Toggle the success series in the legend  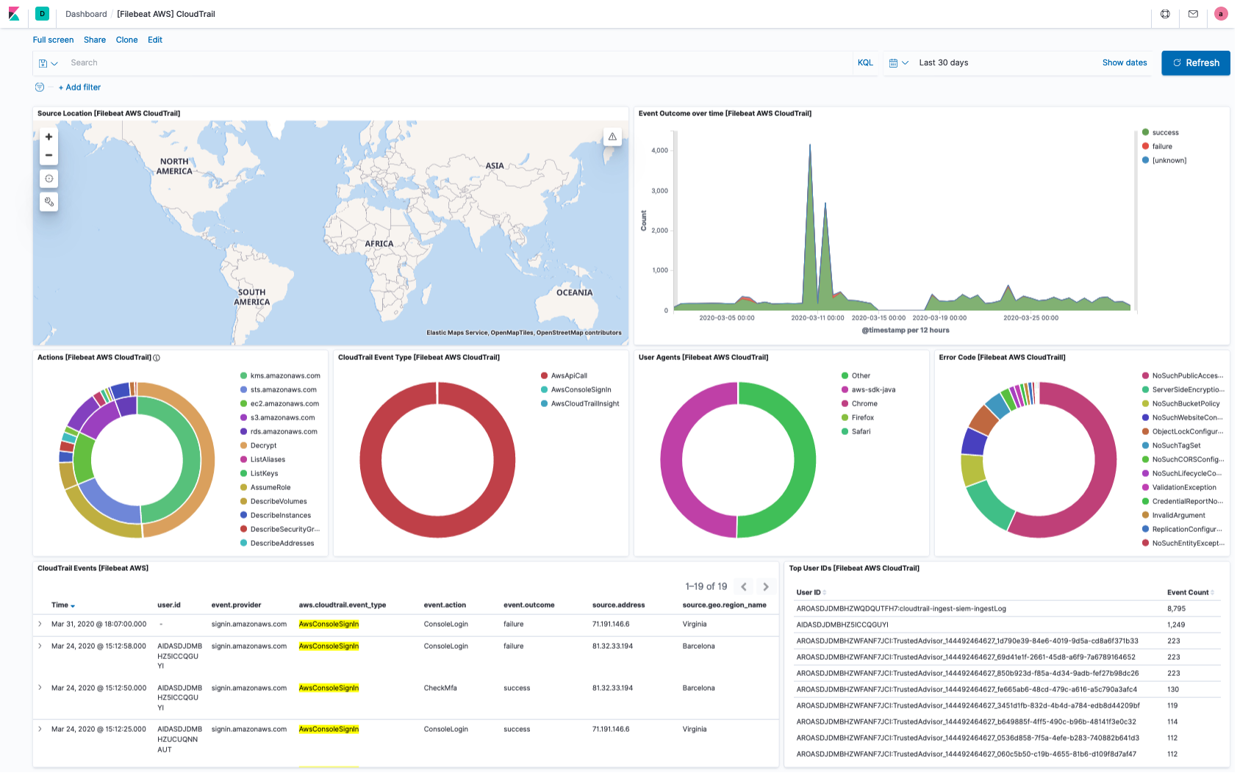[x=1167, y=132]
